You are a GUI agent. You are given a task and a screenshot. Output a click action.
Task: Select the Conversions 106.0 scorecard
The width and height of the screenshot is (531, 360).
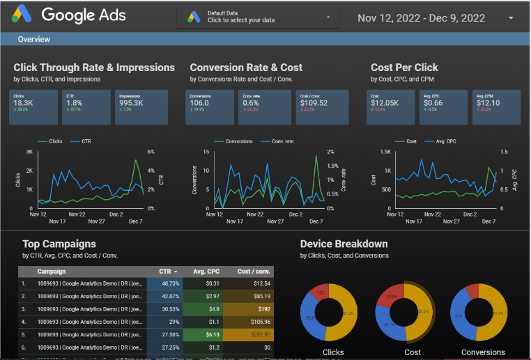(x=210, y=107)
